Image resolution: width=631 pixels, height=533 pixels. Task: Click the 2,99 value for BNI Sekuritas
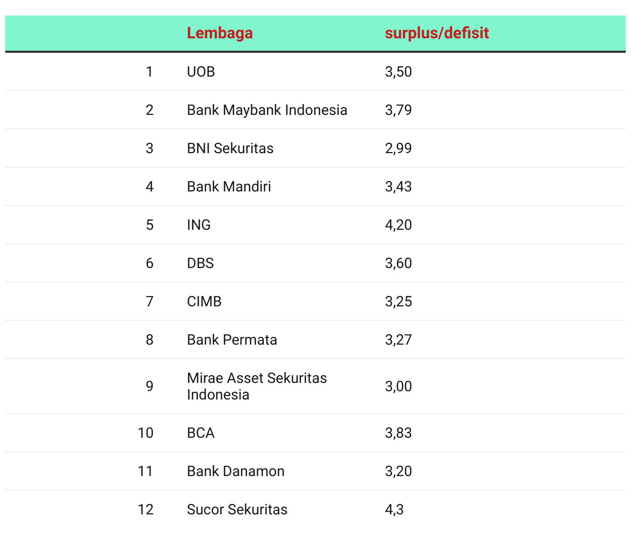[398, 148]
